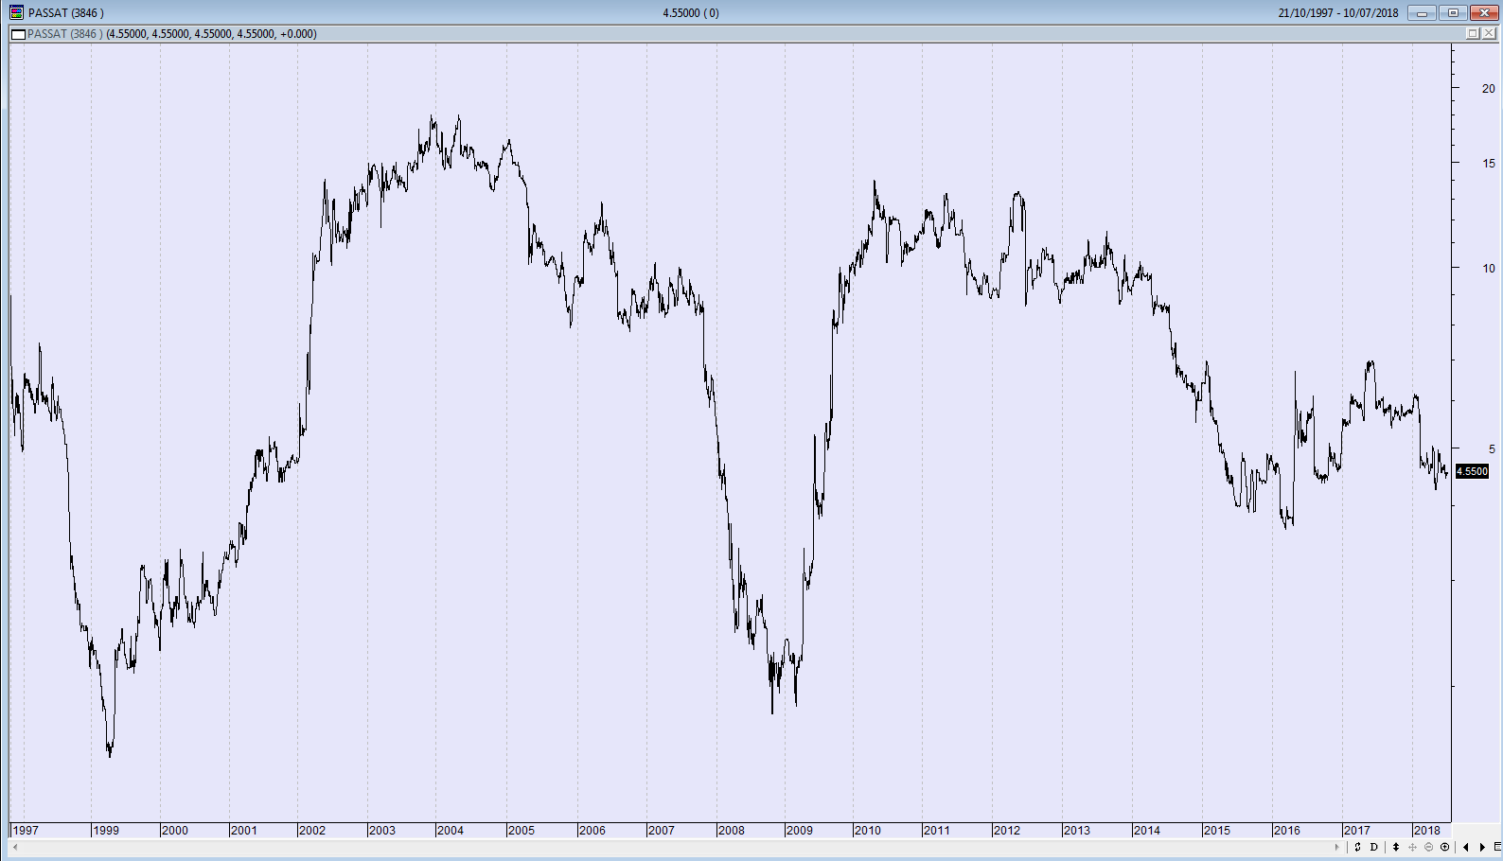Restore the PASSAT chart window size
Image resolution: width=1503 pixels, height=861 pixels.
coord(1453,13)
